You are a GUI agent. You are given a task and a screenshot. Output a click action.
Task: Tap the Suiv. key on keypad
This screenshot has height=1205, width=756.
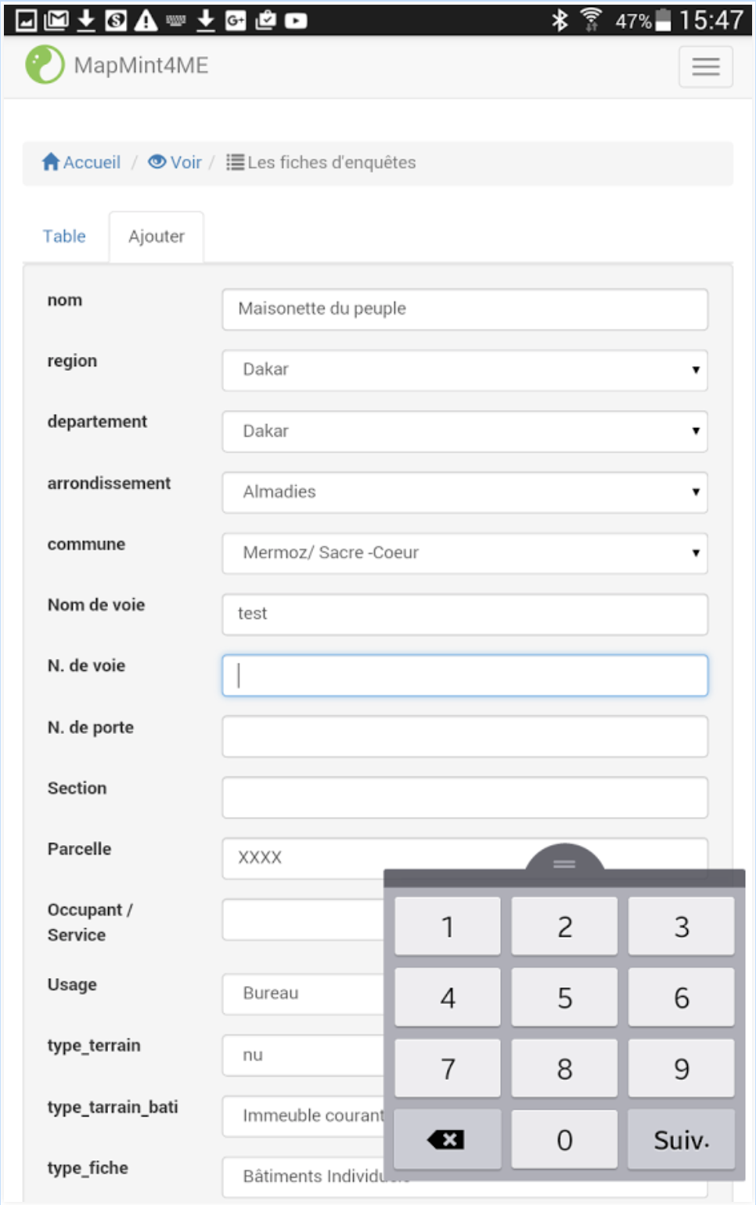coord(681,1139)
